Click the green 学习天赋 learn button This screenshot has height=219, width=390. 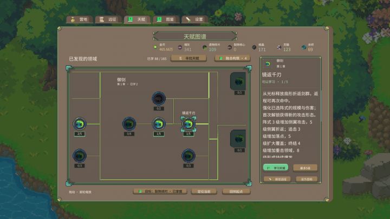point(276,168)
